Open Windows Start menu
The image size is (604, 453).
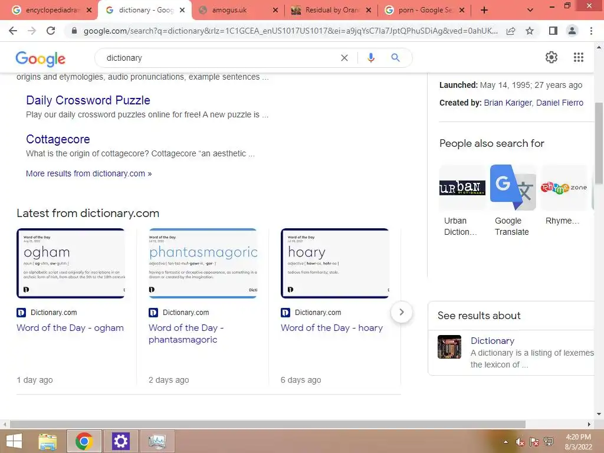(14, 441)
